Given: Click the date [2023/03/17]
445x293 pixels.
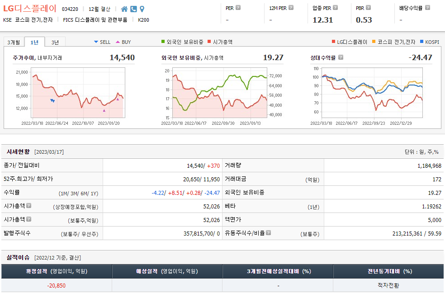Looking at the screenshot, I should 49,152.
